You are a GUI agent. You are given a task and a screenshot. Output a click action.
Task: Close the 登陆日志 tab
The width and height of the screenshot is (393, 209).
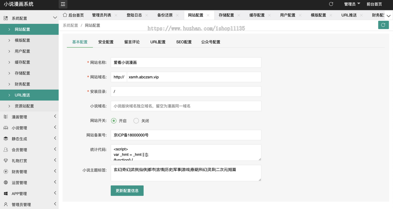click(x=146, y=15)
